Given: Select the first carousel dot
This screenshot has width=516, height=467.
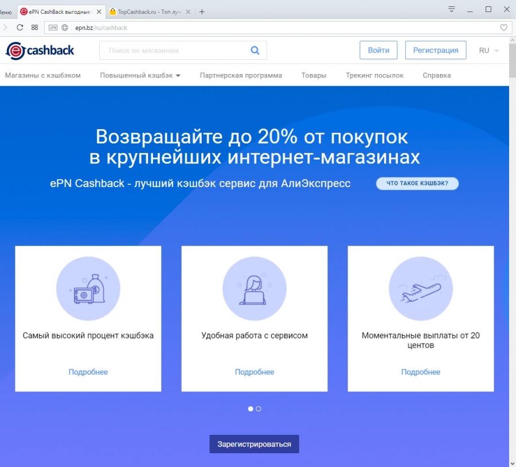Looking at the screenshot, I should (x=251, y=408).
